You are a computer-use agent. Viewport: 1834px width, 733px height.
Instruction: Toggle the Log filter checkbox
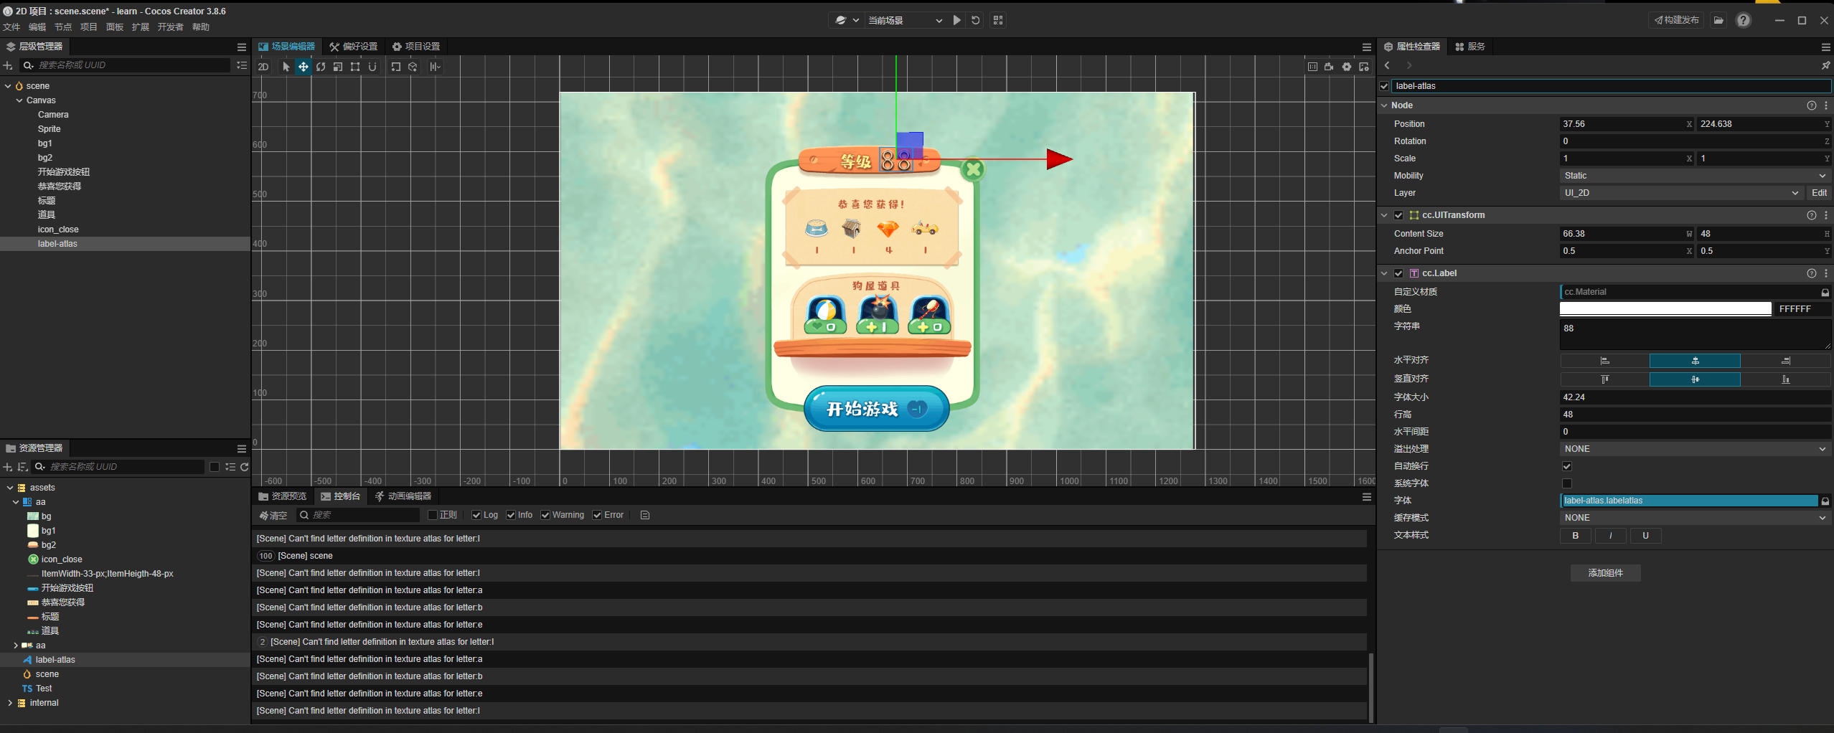click(x=476, y=515)
